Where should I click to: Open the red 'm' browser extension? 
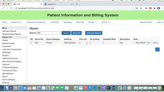point(146,8)
